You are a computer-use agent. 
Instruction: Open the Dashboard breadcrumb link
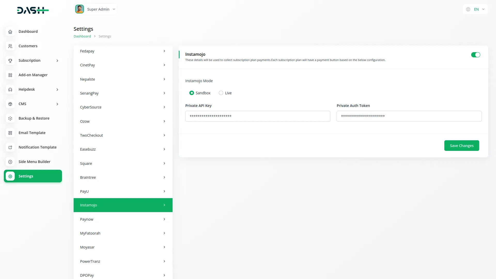(x=82, y=36)
